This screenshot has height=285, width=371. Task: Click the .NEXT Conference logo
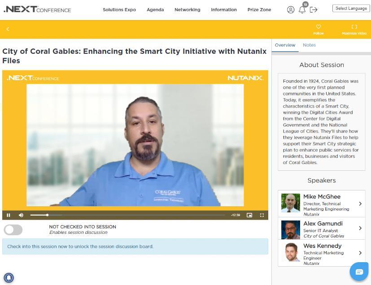(37, 9)
